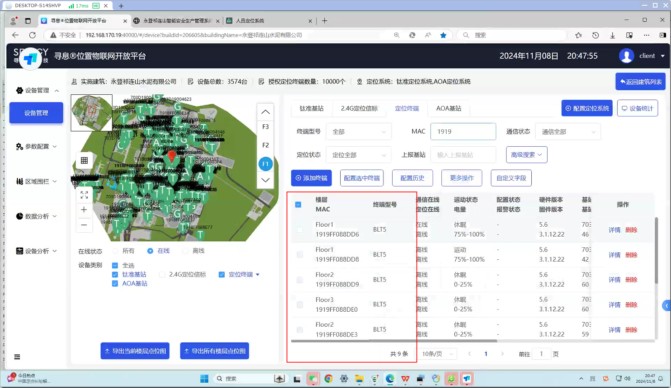Open WPS Office from the taskbar
Screen dimensions: 671x388
tap(405, 379)
